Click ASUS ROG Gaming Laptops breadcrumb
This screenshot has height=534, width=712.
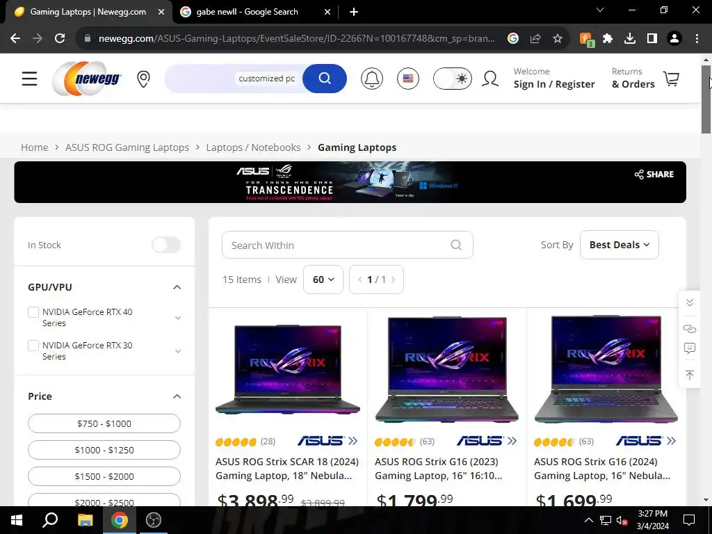(x=127, y=147)
